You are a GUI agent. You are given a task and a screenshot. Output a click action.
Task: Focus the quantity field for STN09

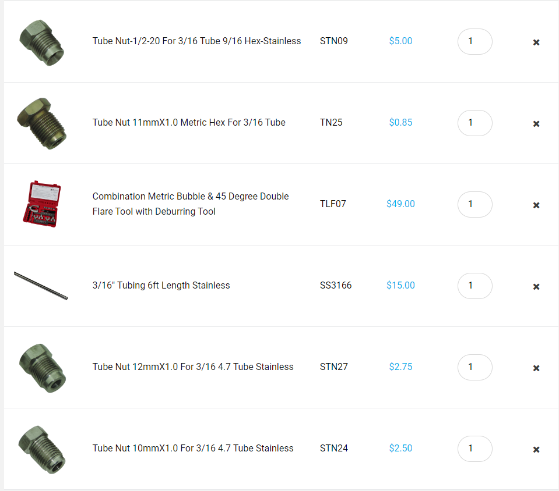click(474, 42)
